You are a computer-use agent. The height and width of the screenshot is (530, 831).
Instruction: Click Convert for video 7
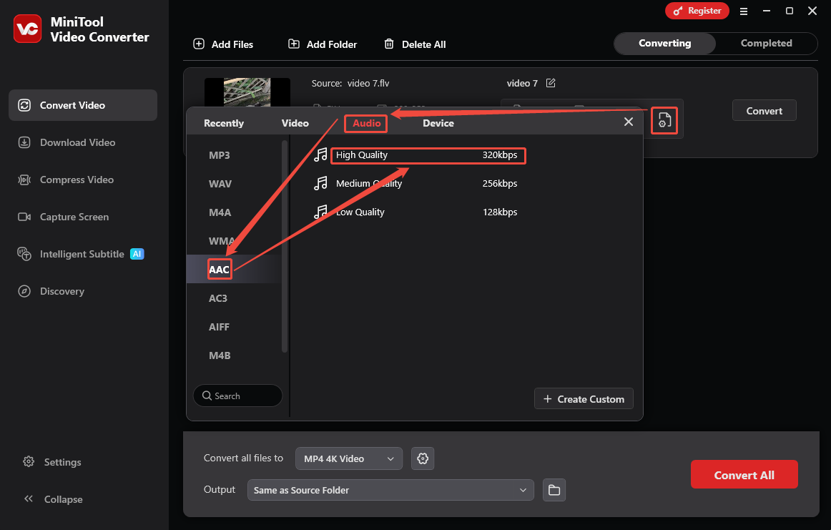[764, 110]
